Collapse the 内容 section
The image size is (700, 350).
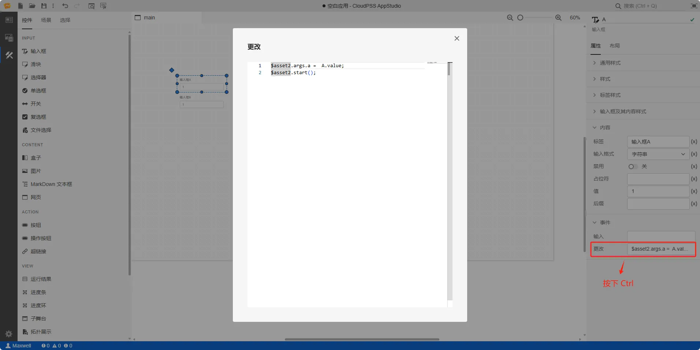[643, 128]
